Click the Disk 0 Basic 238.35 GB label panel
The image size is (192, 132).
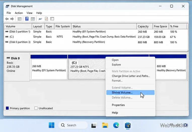17,67
